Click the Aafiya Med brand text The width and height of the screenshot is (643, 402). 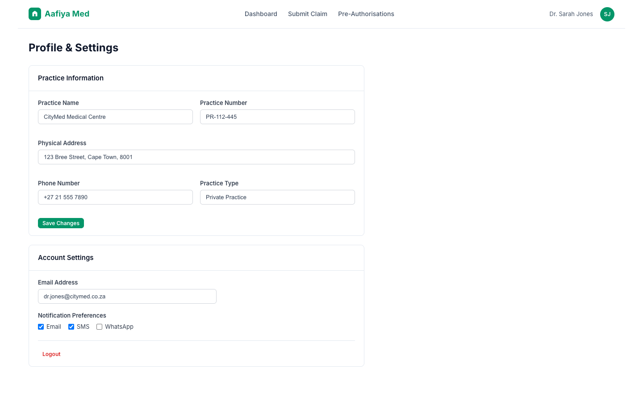pyautogui.click(x=67, y=14)
